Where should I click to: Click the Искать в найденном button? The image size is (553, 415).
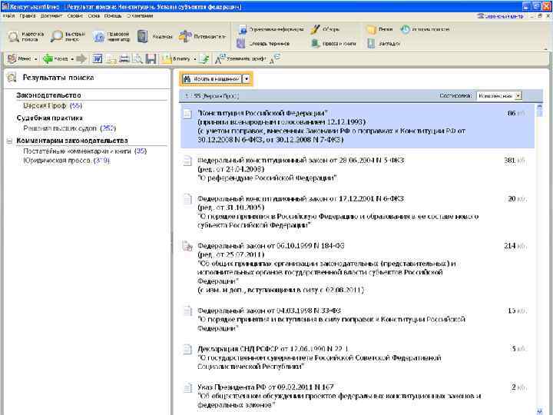click(212, 79)
